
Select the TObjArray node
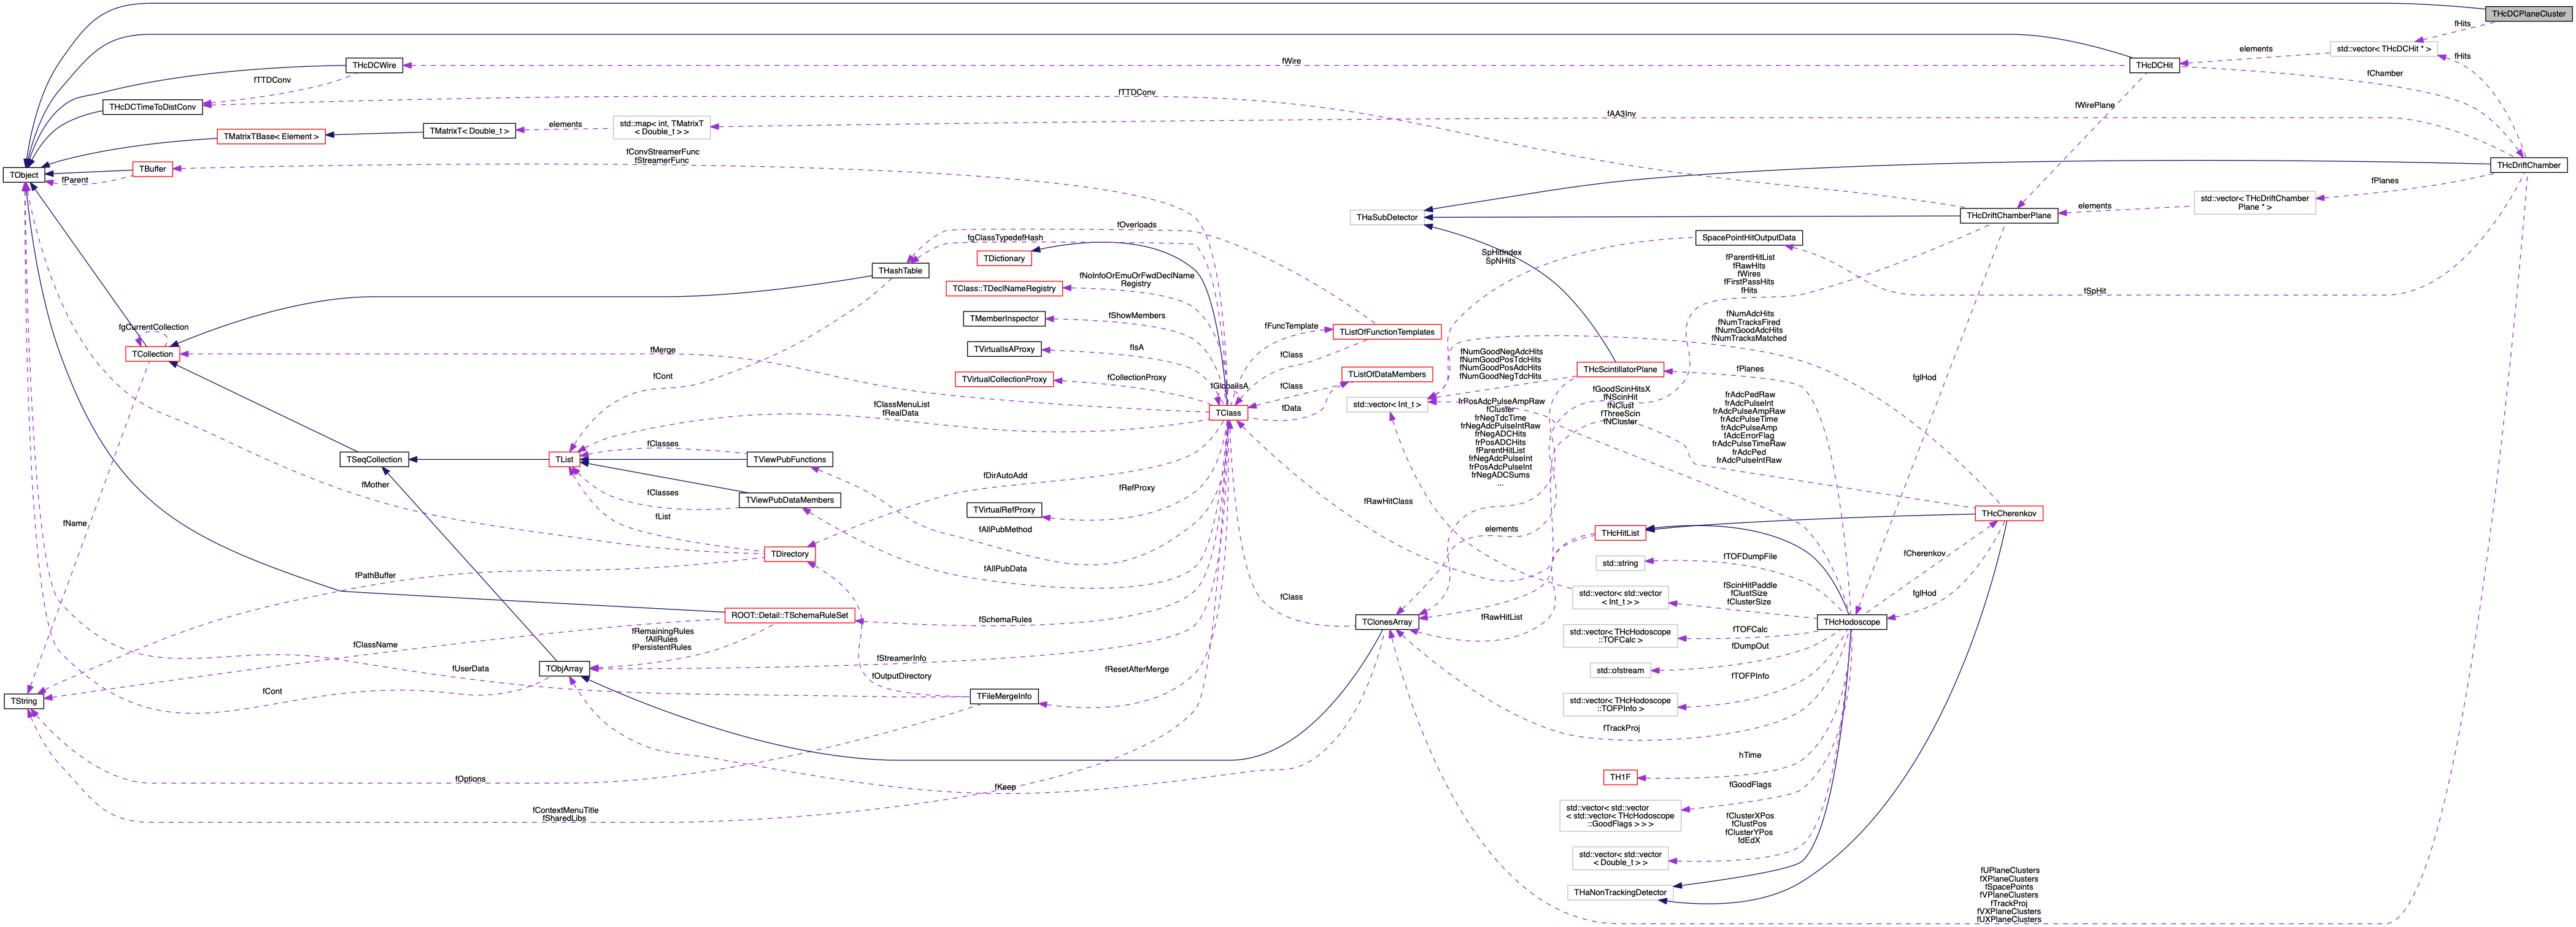pyautogui.click(x=565, y=668)
